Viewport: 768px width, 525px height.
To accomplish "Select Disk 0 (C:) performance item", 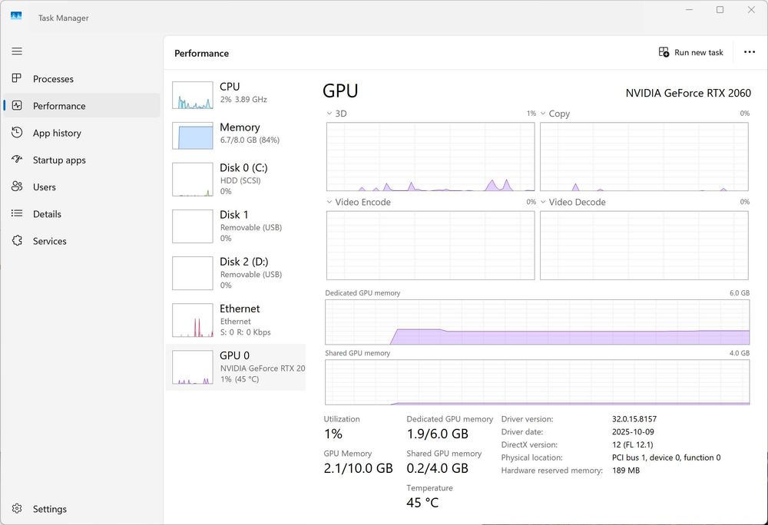I will pos(236,179).
